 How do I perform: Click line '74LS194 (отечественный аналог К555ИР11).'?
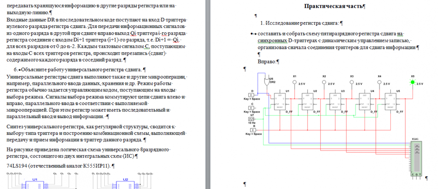60,166
